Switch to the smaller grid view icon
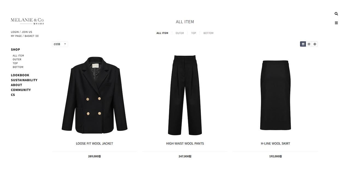 (309, 44)
